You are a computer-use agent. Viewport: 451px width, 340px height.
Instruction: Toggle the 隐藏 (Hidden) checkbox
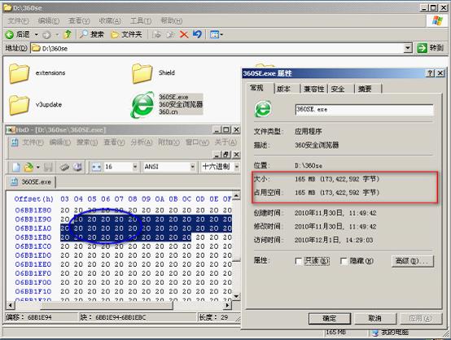click(x=344, y=261)
